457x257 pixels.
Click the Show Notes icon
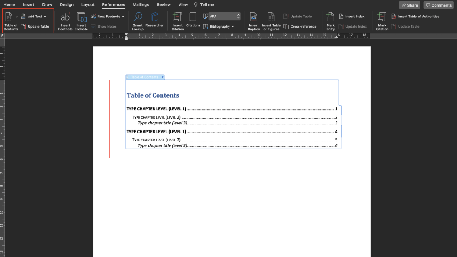pos(93,26)
